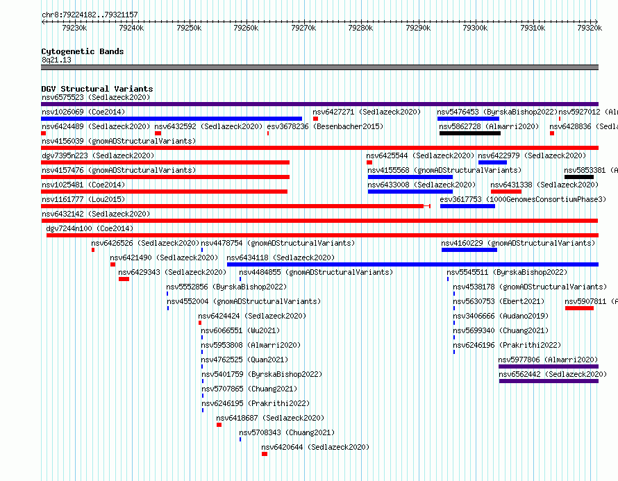Select the blue nsv6434118 variant bar
Image resolution: width=618 pixels, height=481 pixels.
click(412, 264)
